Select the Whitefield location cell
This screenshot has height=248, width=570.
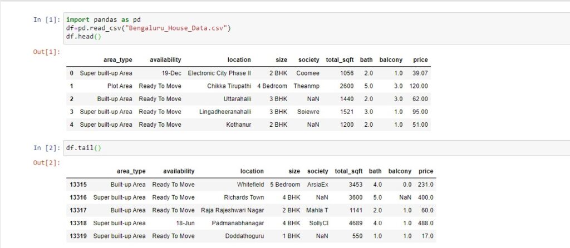click(x=250, y=185)
